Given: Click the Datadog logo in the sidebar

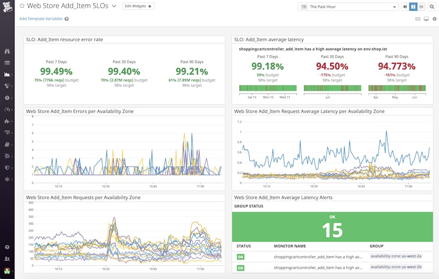Looking at the screenshot, I should coord(7,7).
